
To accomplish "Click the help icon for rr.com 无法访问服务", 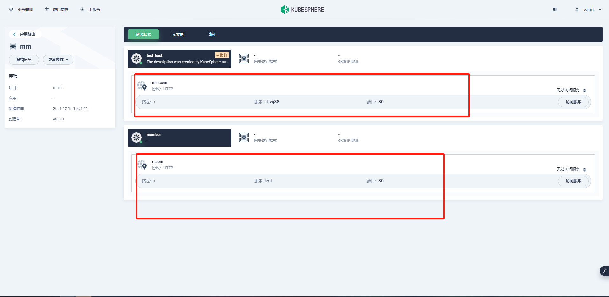I will [x=585, y=170].
